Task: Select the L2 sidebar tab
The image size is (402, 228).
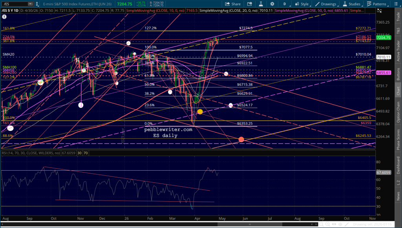Action: pyautogui.click(x=398, y=182)
